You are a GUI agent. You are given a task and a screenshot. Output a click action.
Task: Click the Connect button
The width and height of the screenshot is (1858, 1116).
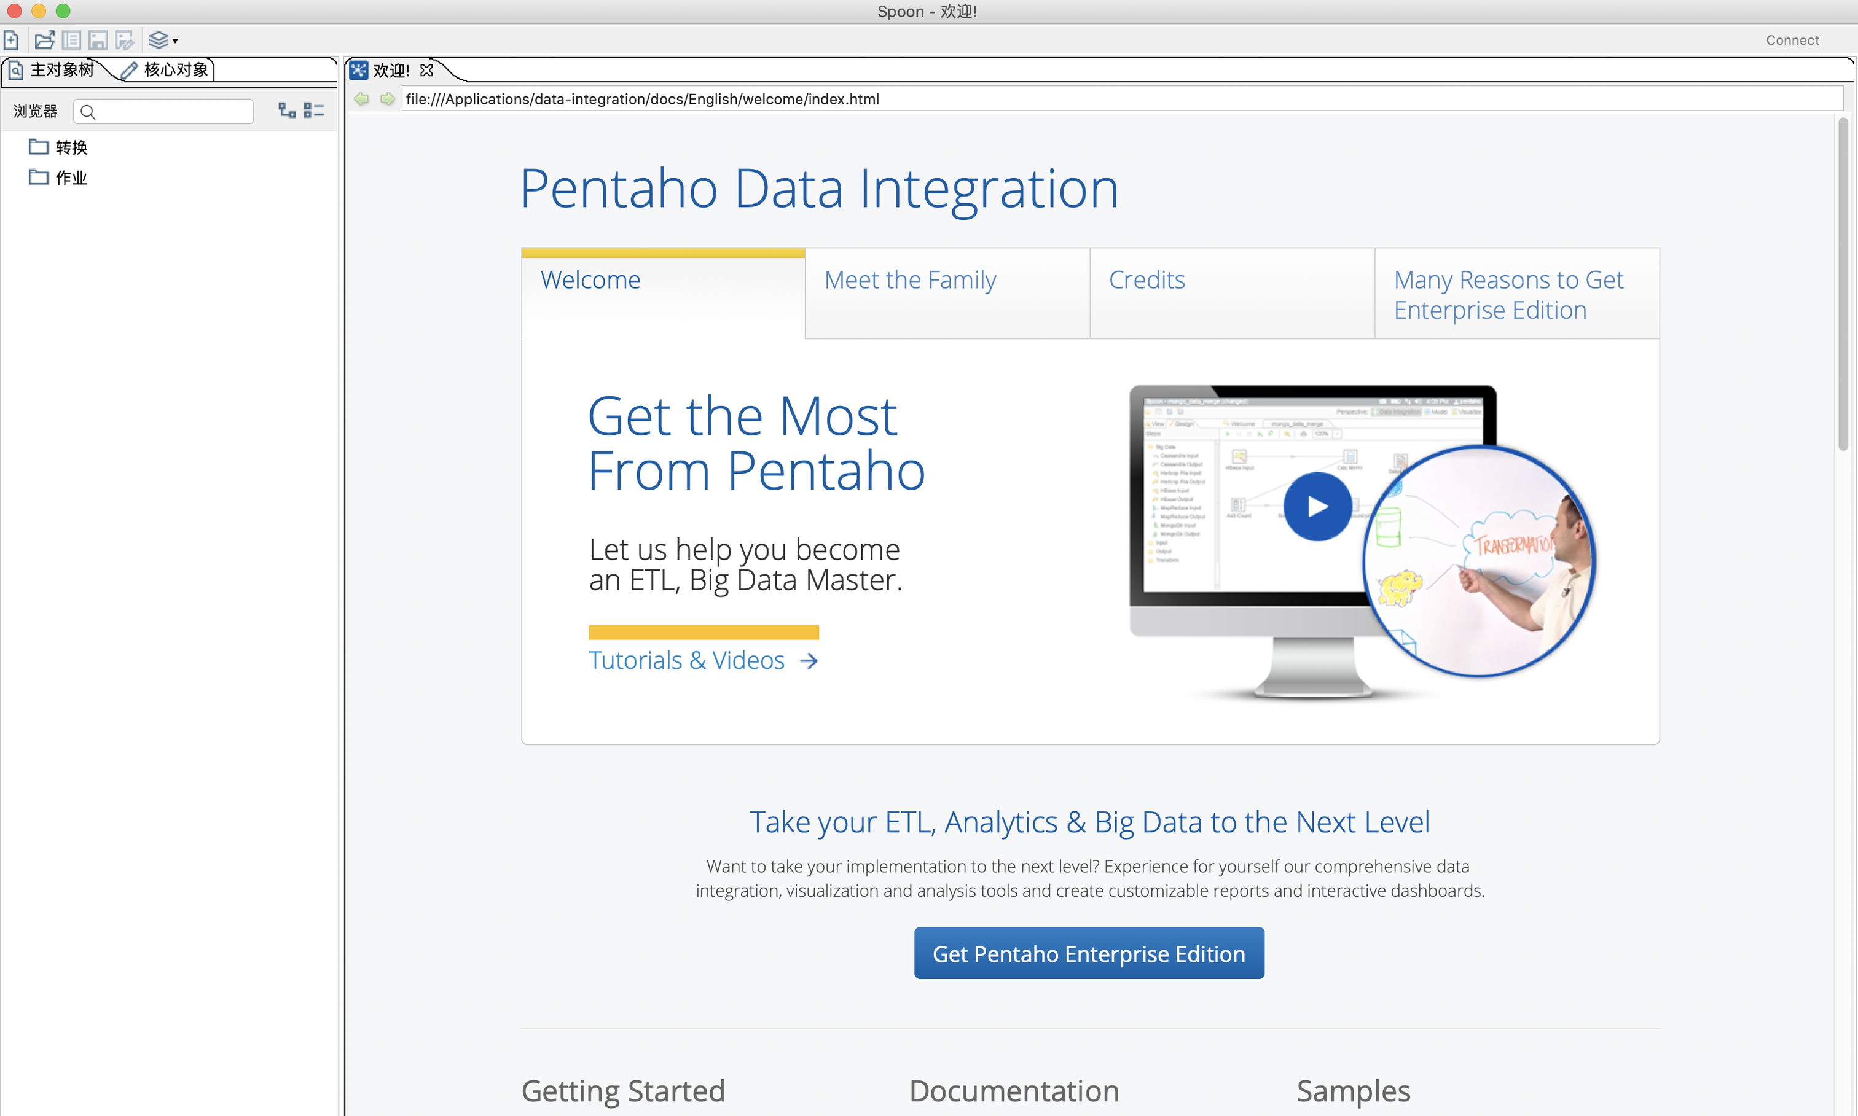click(1792, 40)
